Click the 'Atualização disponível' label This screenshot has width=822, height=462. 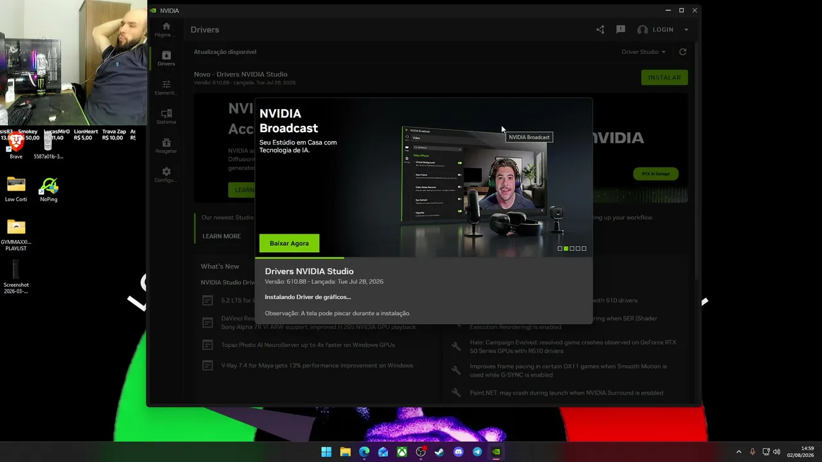point(225,52)
